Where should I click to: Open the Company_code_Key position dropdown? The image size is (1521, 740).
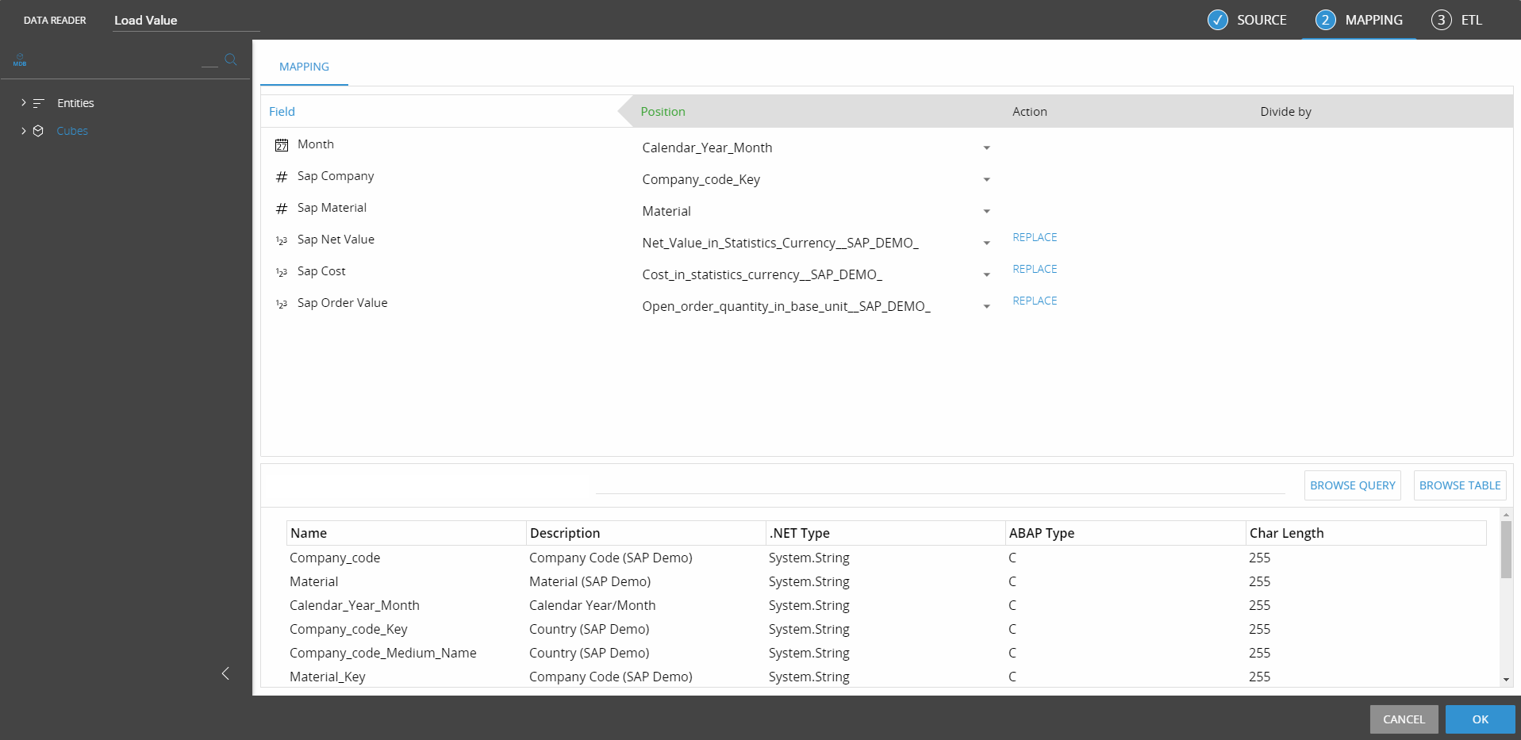(986, 180)
